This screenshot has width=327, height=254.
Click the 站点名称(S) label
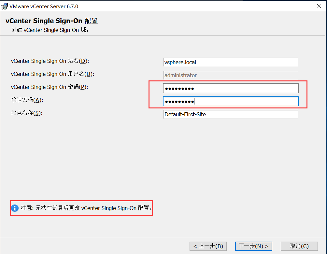pyautogui.click(x=27, y=113)
